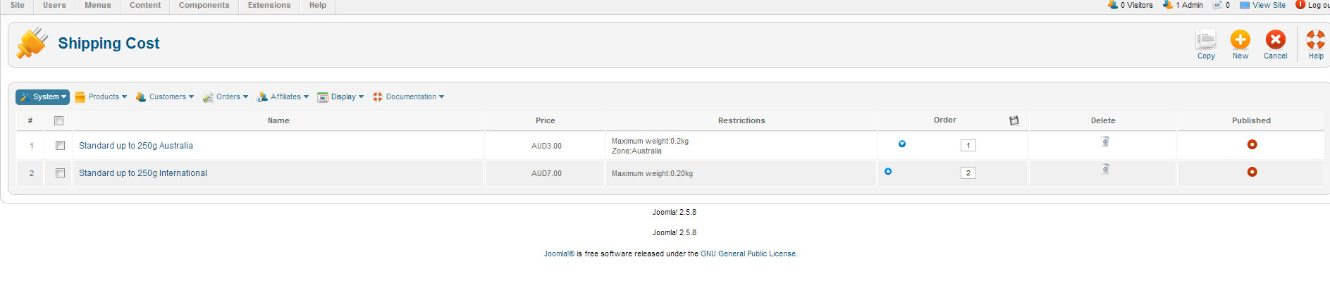The image size is (1330, 288).
Task: Delete the Standard up to 250g Australia row
Action: coord(1104,142)
